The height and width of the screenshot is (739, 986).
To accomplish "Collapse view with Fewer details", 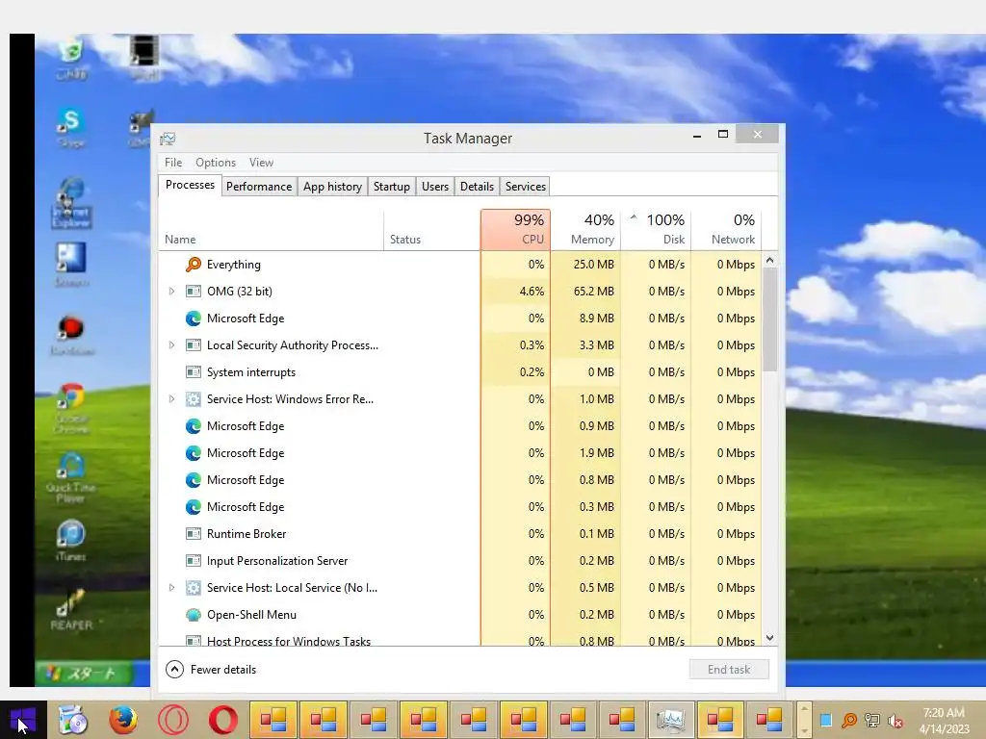I will [x=211, y=670].
